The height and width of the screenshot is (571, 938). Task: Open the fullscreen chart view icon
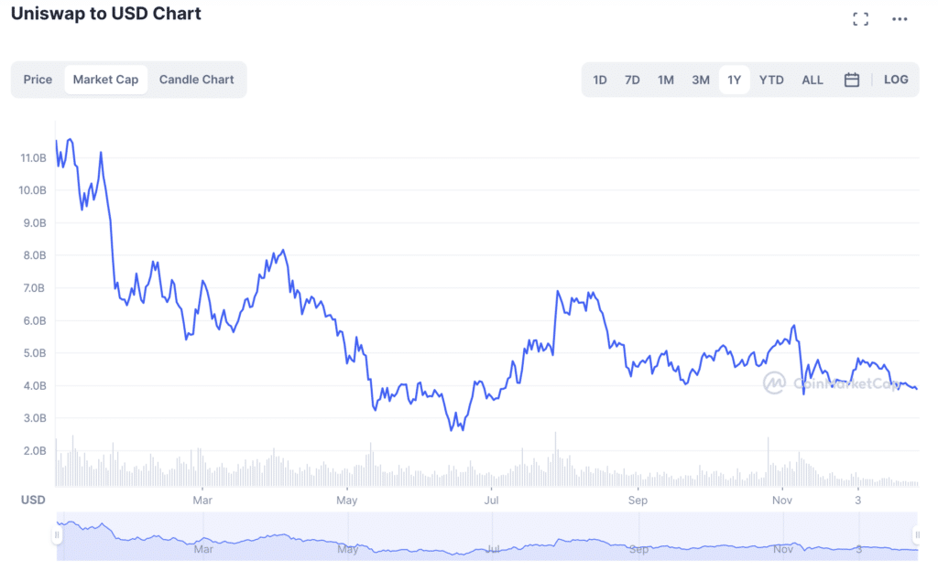860,19
